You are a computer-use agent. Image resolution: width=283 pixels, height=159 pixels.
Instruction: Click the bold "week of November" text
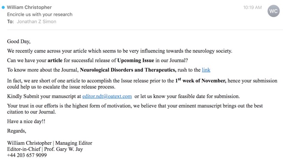pos(204,81)
